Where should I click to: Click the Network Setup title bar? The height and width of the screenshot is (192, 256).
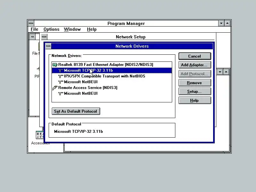click(x=131, y=37)
